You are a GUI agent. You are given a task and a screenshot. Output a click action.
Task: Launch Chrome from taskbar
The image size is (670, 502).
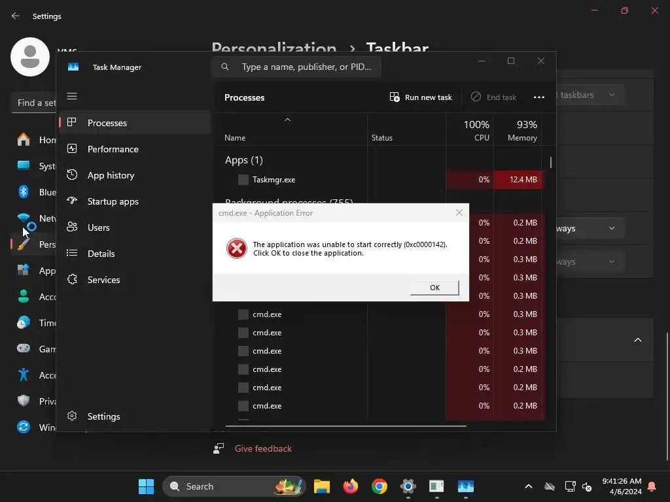coord(379,486)
